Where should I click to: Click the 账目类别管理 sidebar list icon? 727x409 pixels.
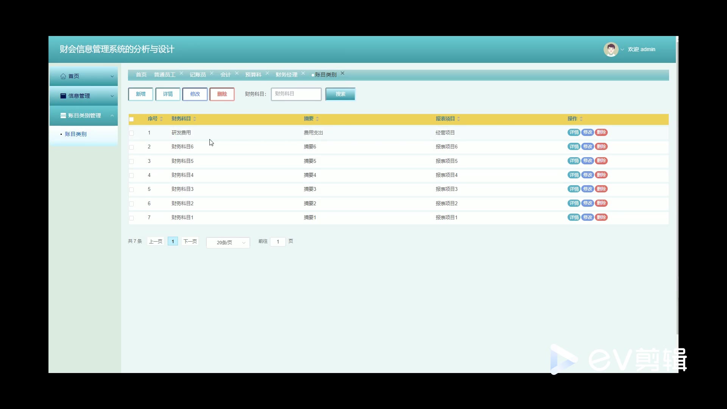[63, 116]
